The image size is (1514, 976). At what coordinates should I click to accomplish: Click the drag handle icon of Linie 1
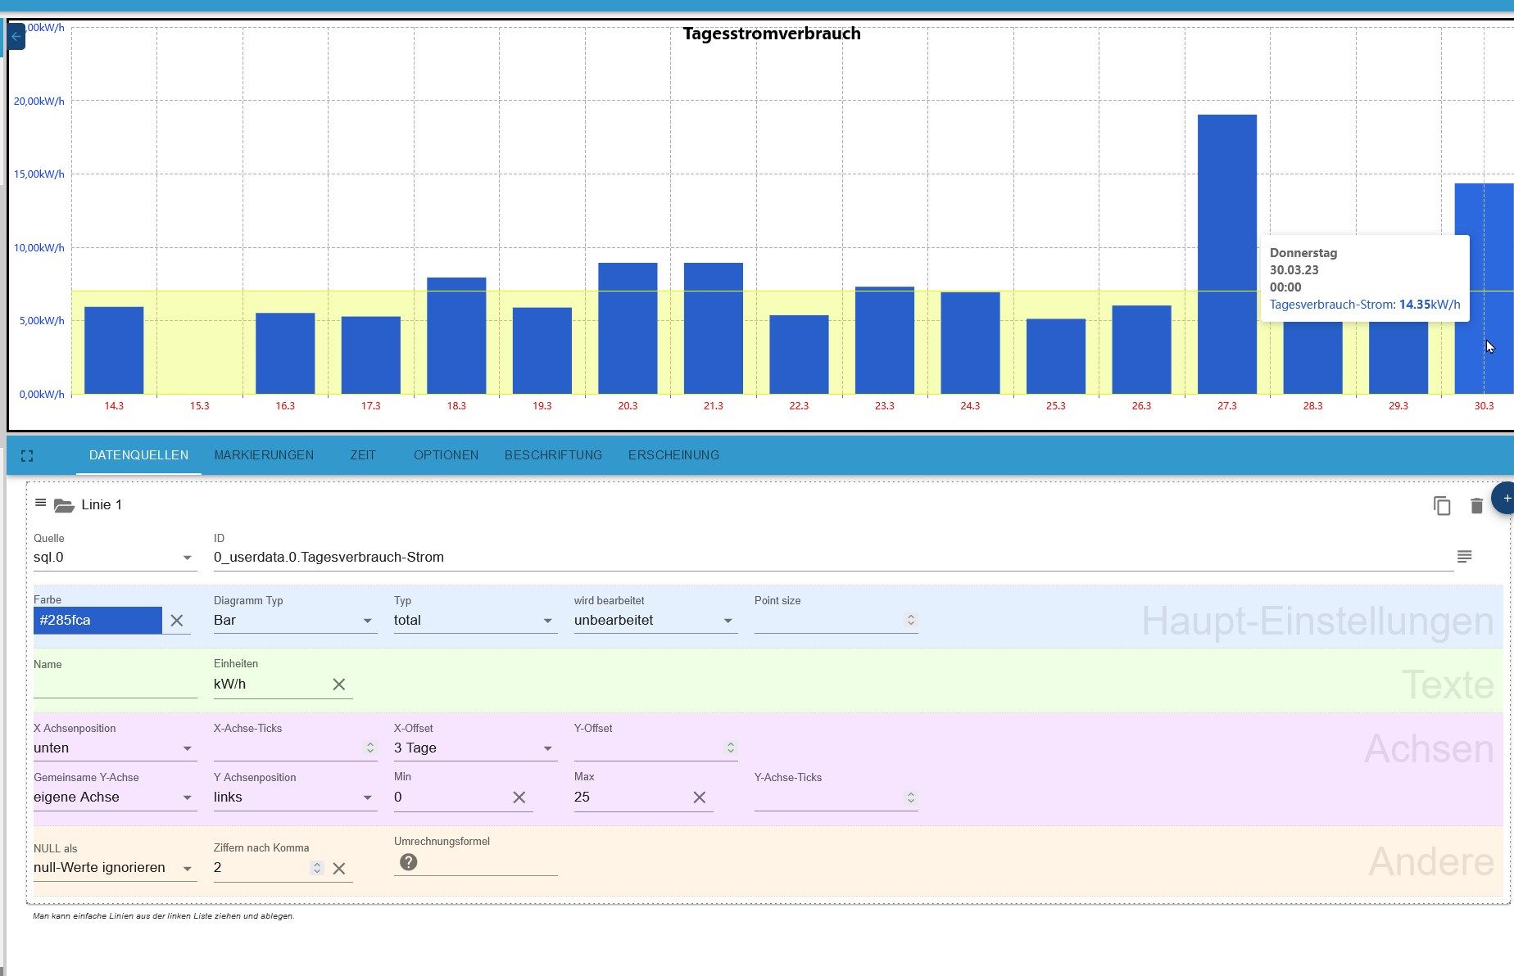[40, 503]
